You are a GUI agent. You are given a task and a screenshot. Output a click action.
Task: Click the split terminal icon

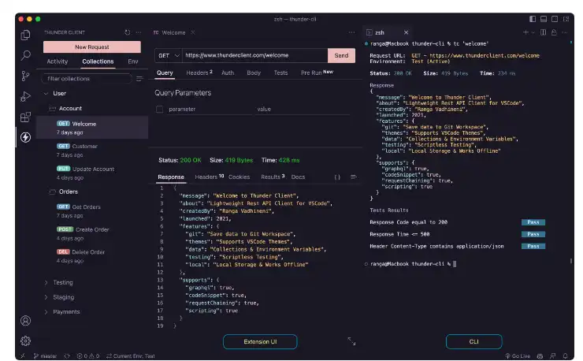(x=544, y=32)
